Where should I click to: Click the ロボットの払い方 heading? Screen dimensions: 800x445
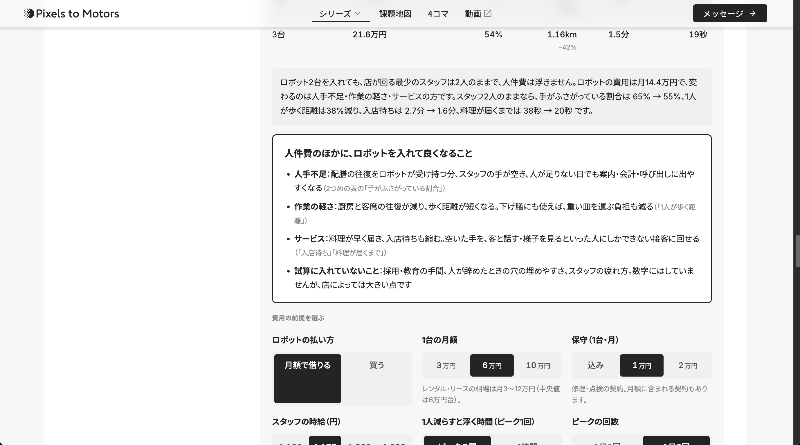click(303, 340)
